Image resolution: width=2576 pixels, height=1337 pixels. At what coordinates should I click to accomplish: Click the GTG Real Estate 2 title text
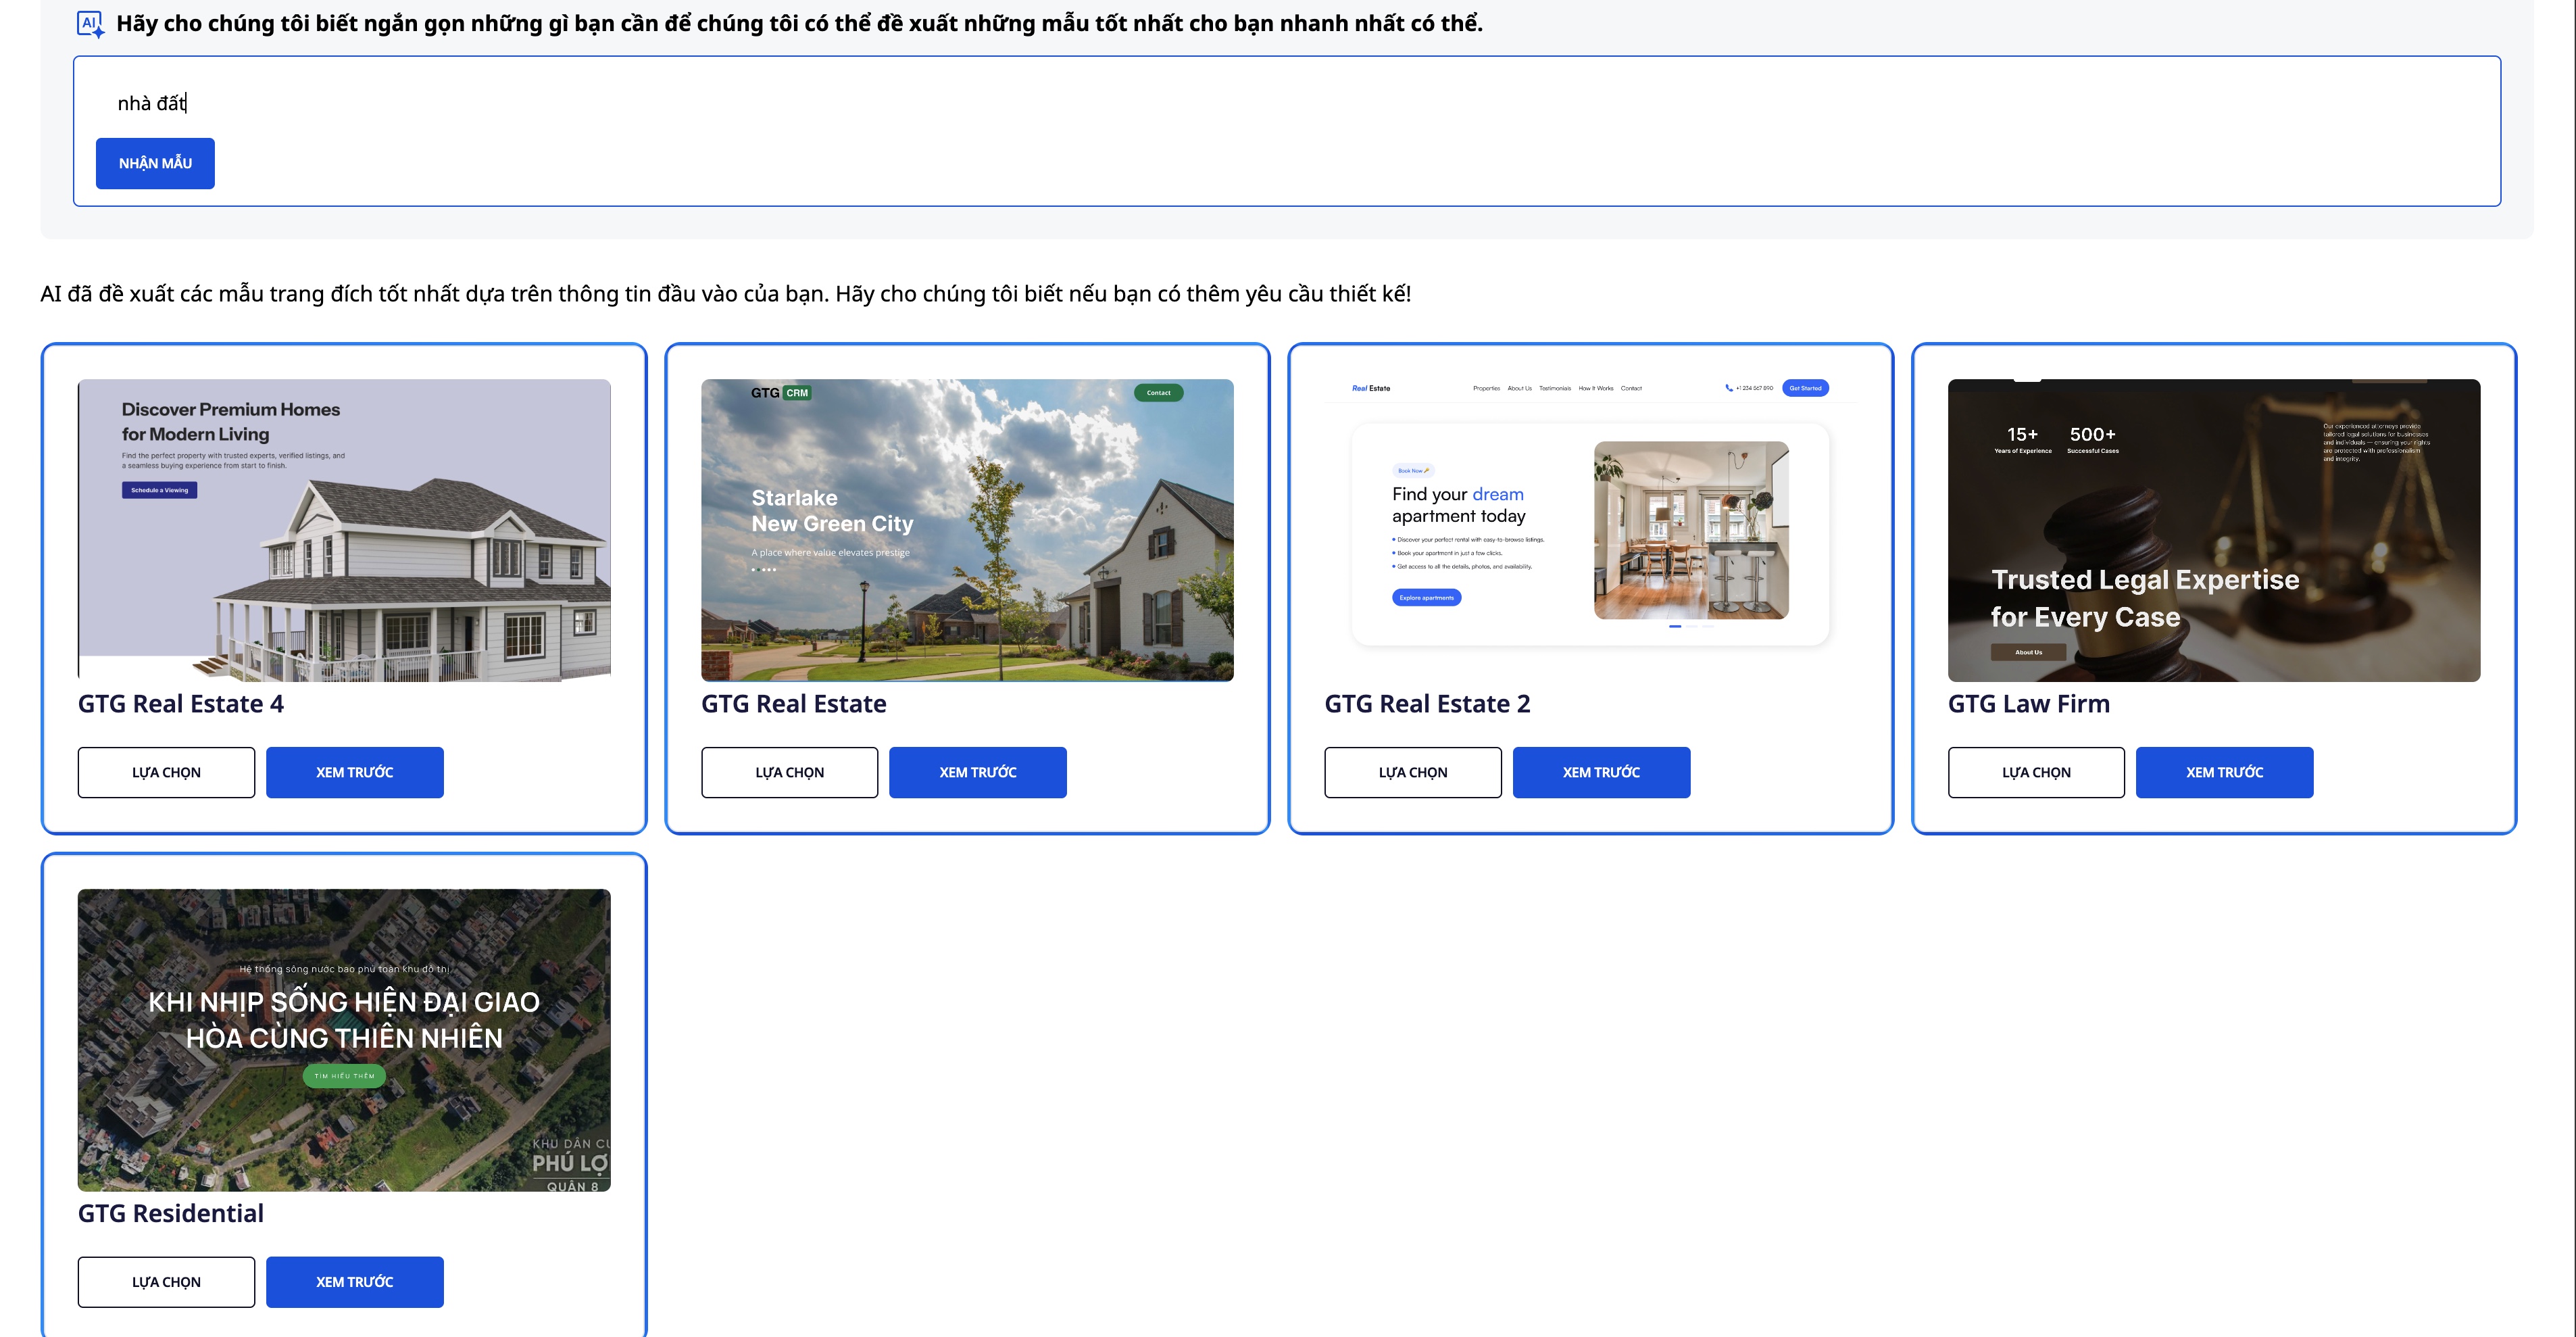click(x=1427, y=704)
